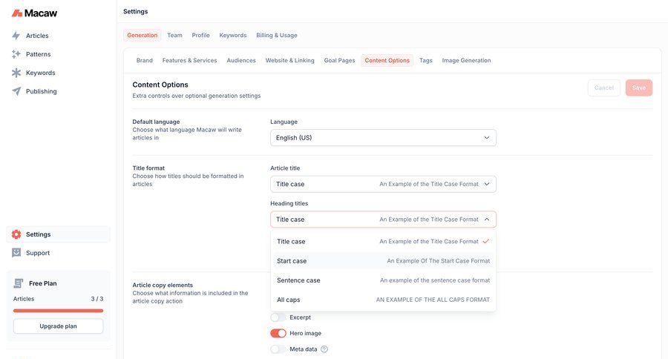
Task: Click the Keywords asterisk icon in sidebar
Action: point(16,73)
